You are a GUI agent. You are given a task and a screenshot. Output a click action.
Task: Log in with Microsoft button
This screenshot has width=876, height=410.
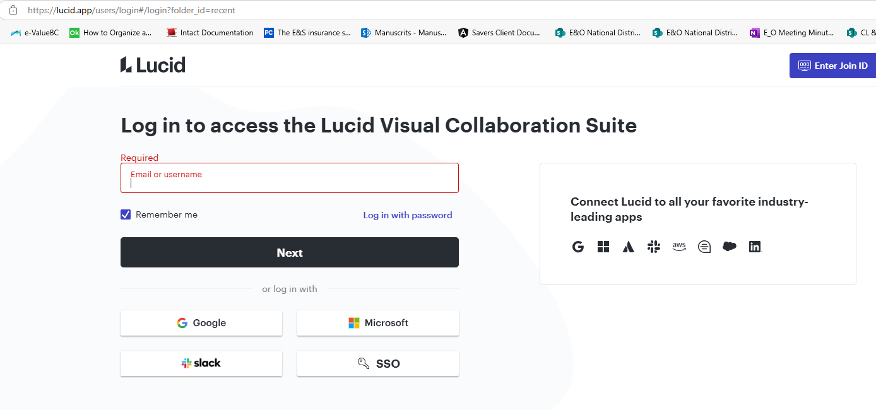tap(378, 323)
